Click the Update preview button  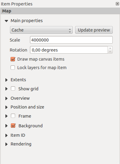pos(94,30)
